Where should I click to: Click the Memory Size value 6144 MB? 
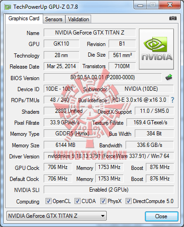click(65, 145)
